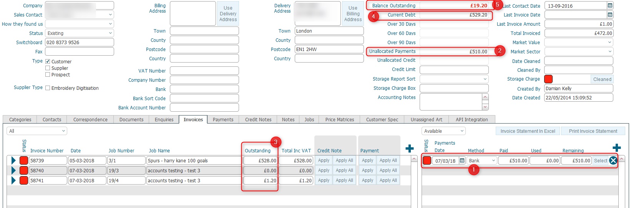Uncheck the Customer type checkbox
Image resolution: width=631 pixels, height=208 pixels.
48,61
